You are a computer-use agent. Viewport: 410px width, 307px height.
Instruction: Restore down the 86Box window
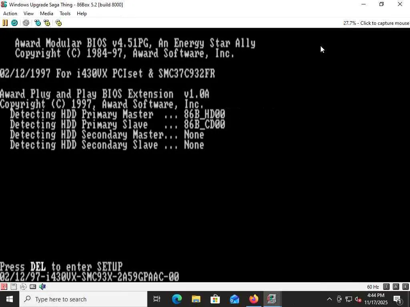click(x=382, y=4)
